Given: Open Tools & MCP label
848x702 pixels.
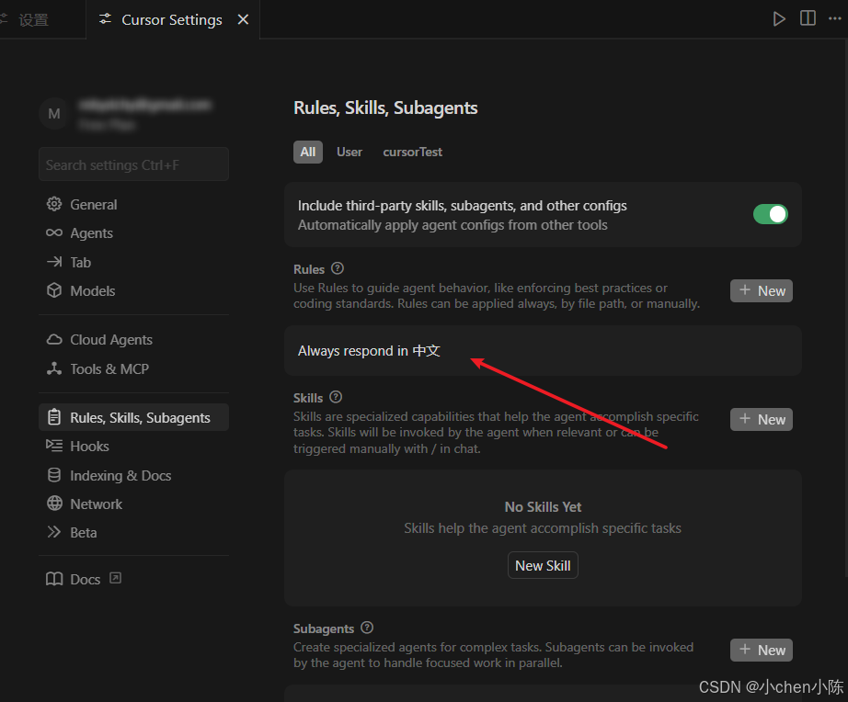Looking at the screenshot, I should click(109, 368).
